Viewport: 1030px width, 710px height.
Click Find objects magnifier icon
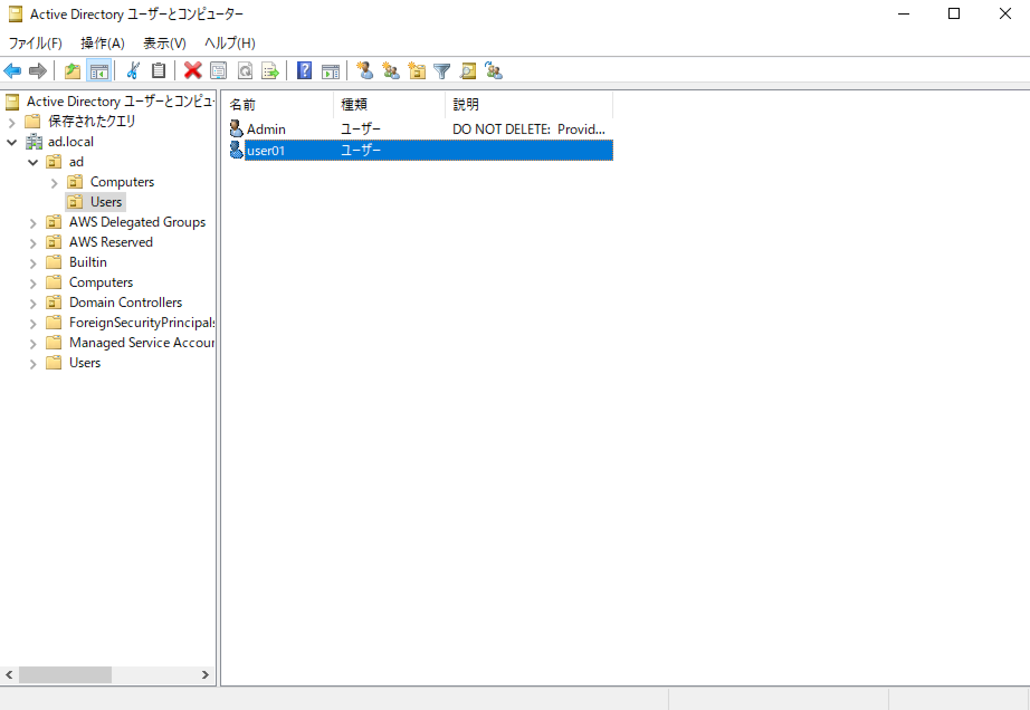coord(468,71)
